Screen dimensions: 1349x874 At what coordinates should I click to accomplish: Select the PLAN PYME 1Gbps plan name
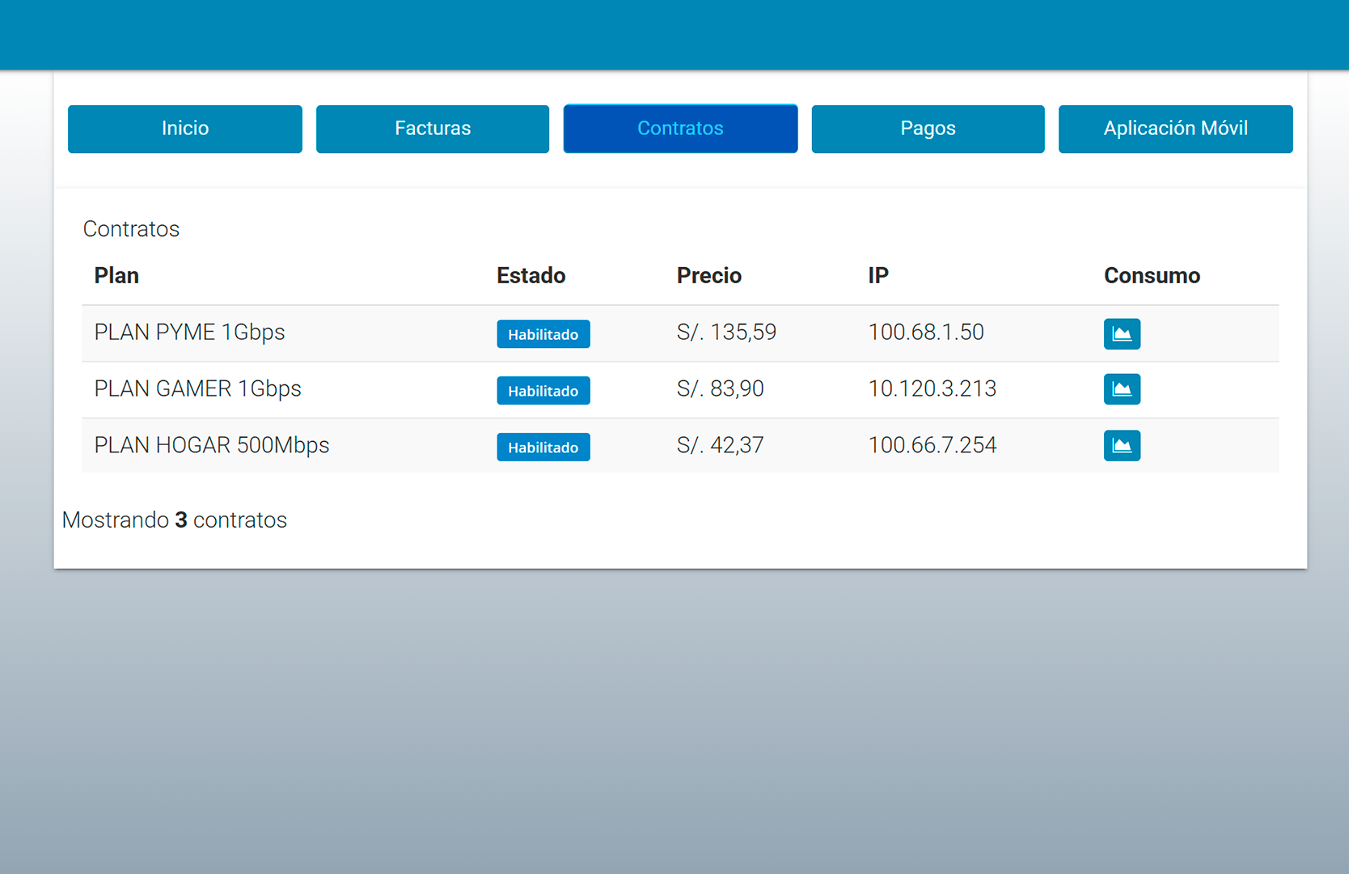[x=189, y=333]
